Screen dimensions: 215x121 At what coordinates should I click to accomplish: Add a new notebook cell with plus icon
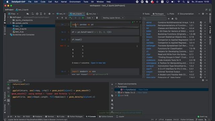click(x=57, y=18)
